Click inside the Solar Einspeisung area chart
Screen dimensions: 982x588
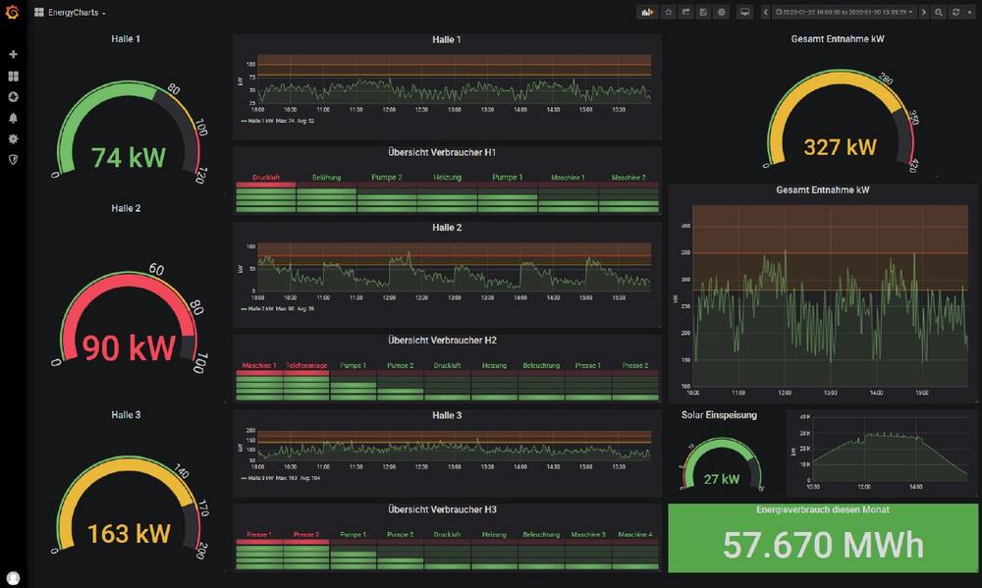click(890, 449)
